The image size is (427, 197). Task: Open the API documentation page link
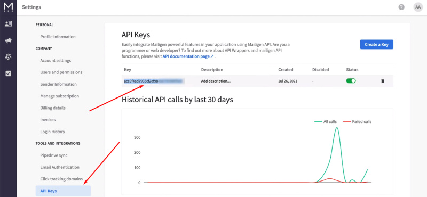188,56
